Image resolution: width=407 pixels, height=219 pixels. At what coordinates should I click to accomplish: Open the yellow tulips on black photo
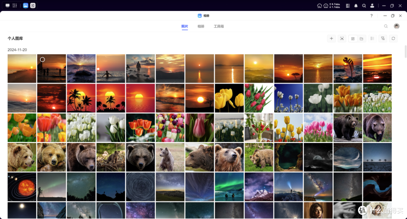click(229, 98)
